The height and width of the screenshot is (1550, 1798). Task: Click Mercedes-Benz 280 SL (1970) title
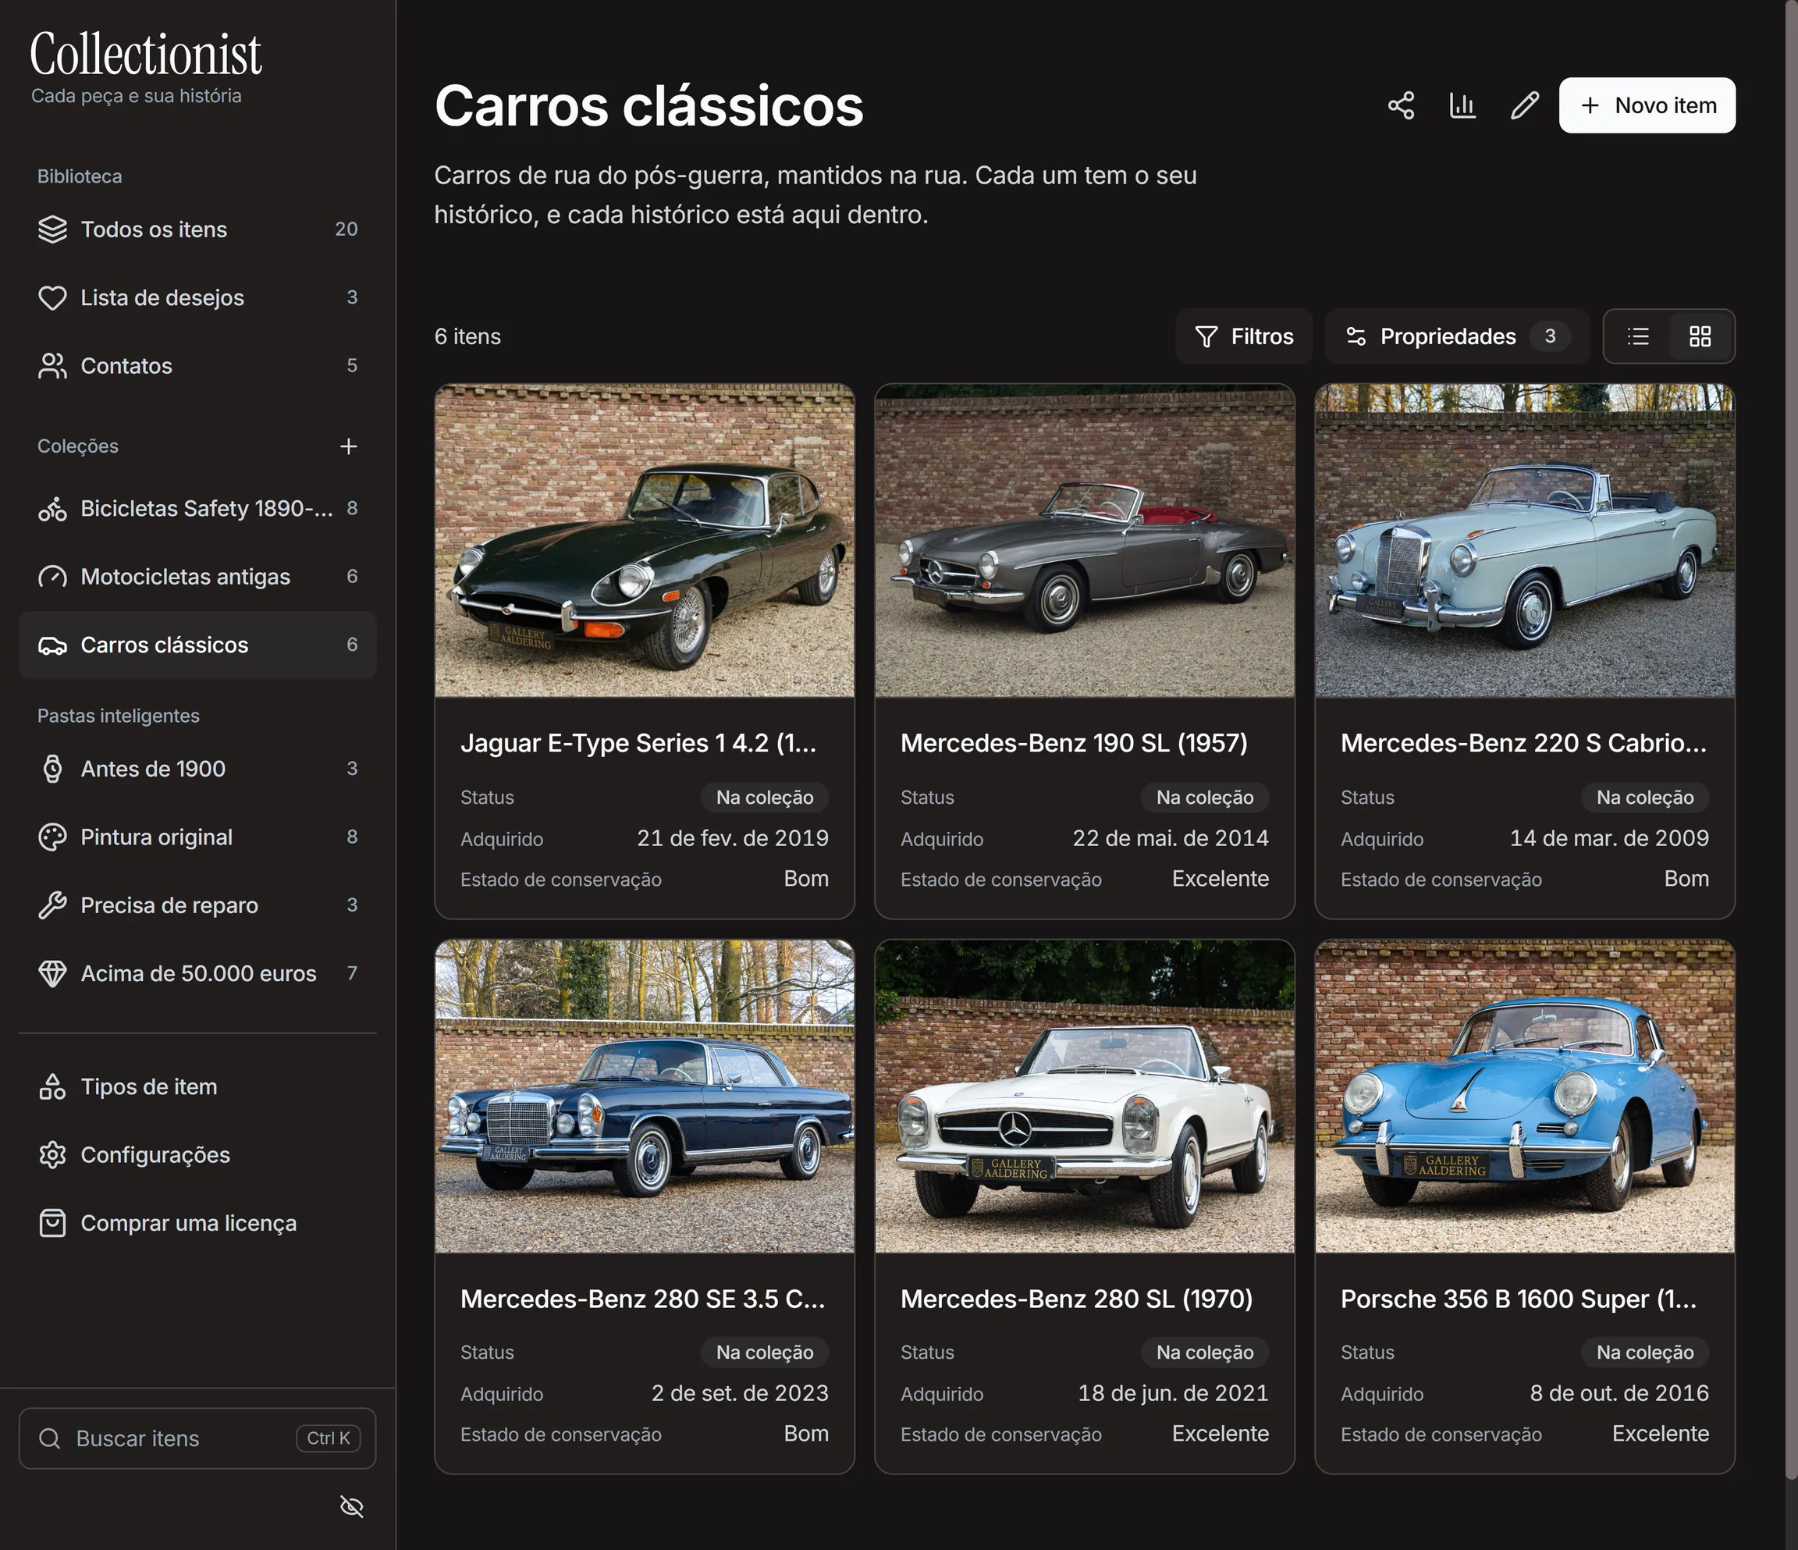tap(1077, 1299)
